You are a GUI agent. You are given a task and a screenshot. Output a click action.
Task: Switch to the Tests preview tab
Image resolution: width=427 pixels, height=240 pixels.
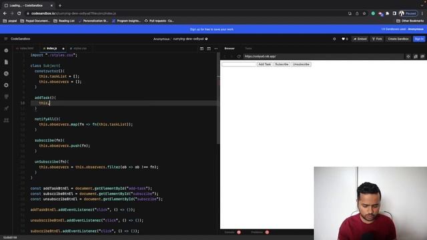point(248,49)
